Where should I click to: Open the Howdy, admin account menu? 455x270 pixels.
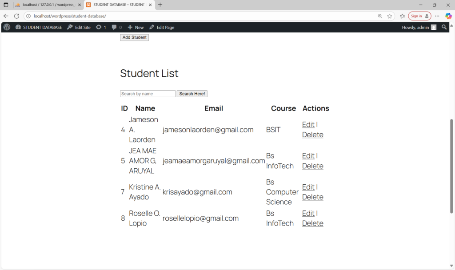(419, 27)
